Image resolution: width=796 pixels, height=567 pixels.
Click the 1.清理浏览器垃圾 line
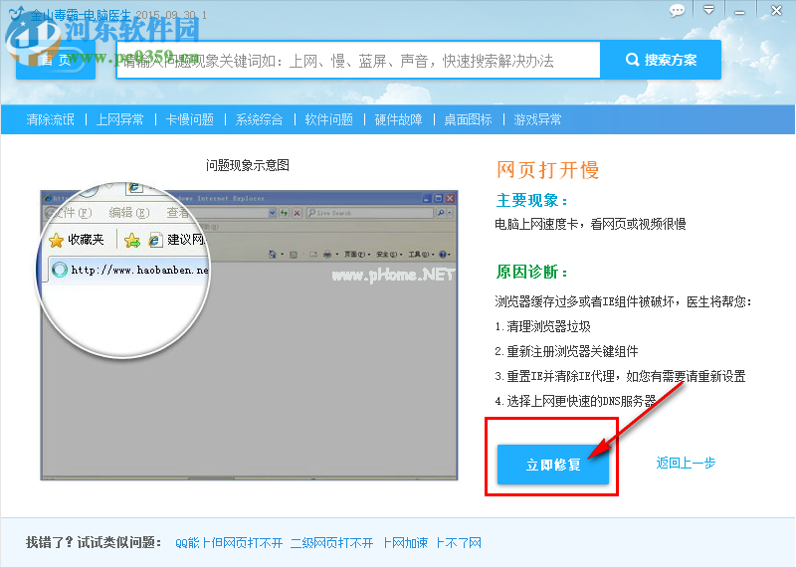[542, 326]
